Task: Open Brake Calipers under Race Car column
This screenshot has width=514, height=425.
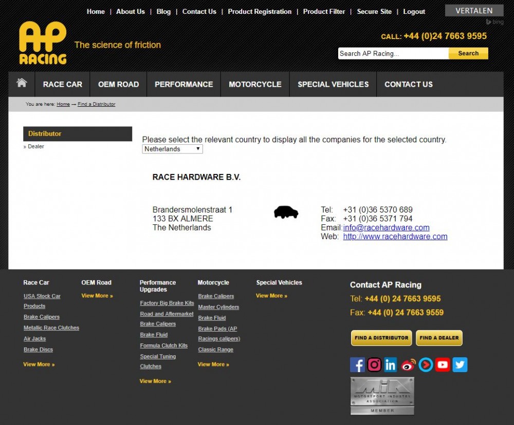Action: 41,317
